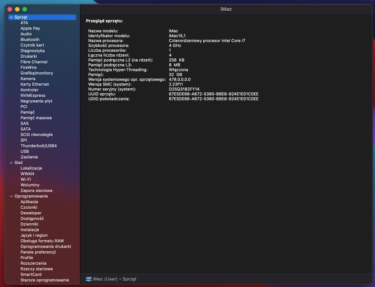This screenshot has height=287, width=375.
Task: Select Rozszerzenia in the sidebar
Action: tap(33, 263)
